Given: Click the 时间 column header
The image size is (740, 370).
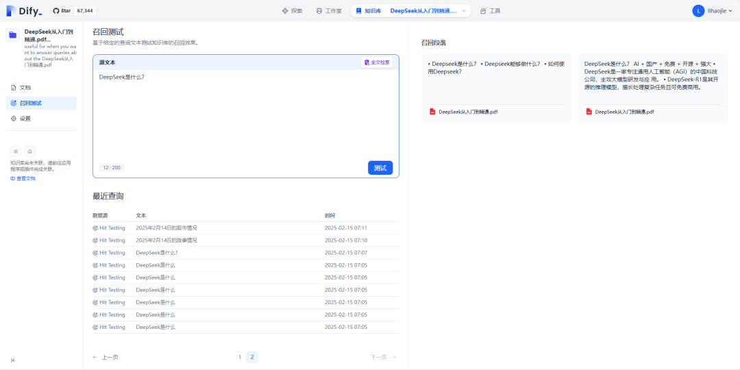Looking at the screenshot, I should click(x=330, y=215).
